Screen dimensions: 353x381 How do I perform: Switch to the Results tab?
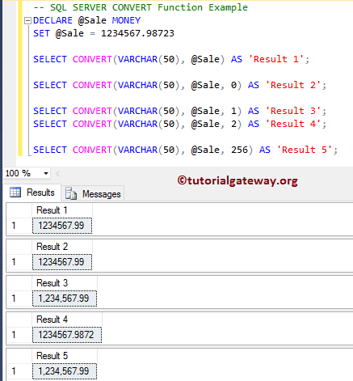coord(32,193)
